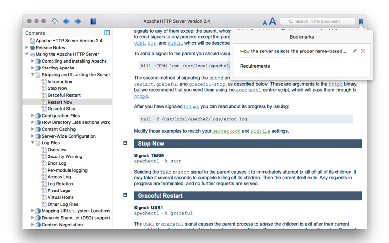Expand the Content Caching node
Viewport: 389px width, 243px height.
coord(33,129)
